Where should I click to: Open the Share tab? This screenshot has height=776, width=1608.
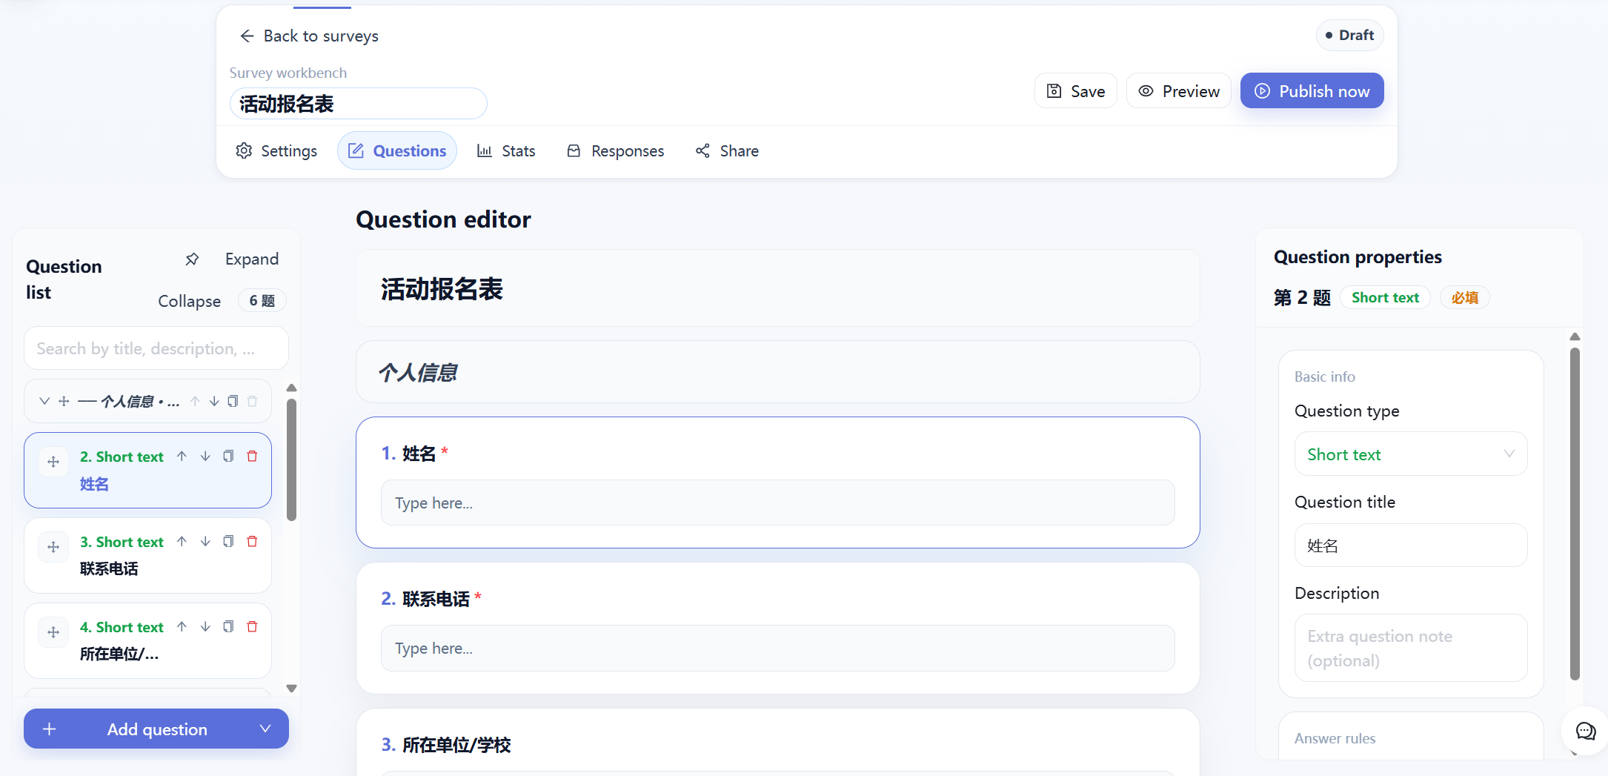click(727, 150)
